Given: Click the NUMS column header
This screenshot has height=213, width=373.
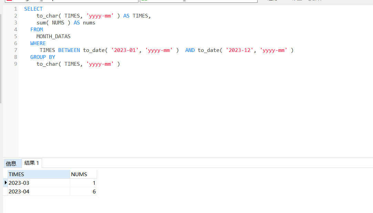Looking at the screenshot, I should pyautogui.click(x=83, y=174).
